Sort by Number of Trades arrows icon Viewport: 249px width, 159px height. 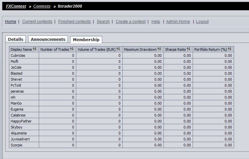[72, 49]
